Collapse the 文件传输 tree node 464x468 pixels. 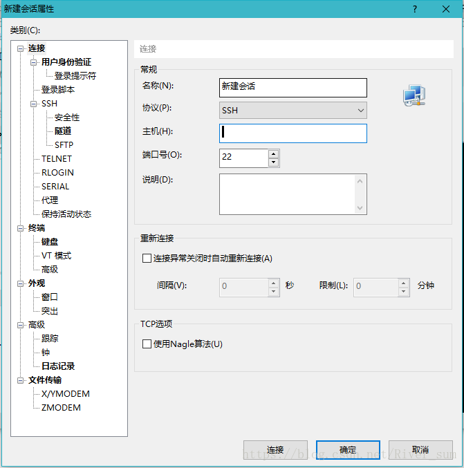coord(20,380)
